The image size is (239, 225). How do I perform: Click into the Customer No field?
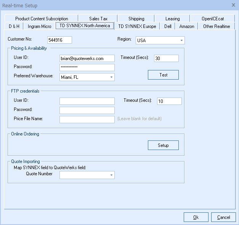point(59,40)
